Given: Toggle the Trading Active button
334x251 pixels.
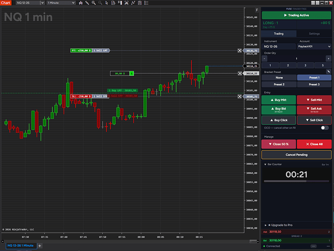Looking at the screenshot, I should (x=296, y=16).
